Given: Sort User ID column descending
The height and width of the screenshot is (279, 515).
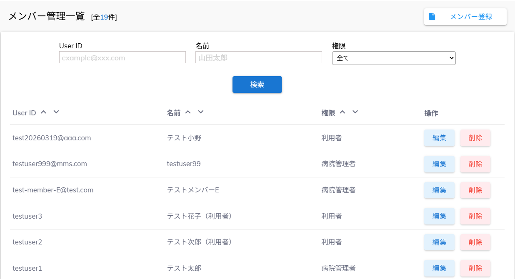Looking at the screenshot, I should [x=56, y=112].
